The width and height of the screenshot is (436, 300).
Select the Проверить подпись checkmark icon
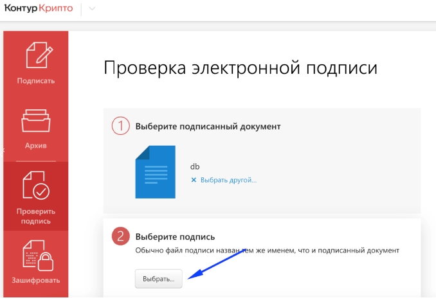(x=36, y=185)
